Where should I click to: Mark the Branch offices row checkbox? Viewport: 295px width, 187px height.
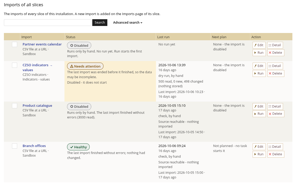pyautogui.click(x=15, y=146)
